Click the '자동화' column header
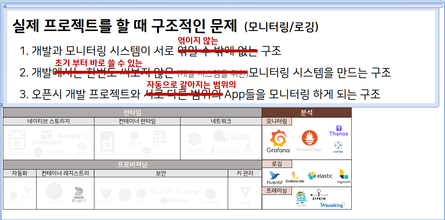 pyautogui.click(x=20, y=173)
